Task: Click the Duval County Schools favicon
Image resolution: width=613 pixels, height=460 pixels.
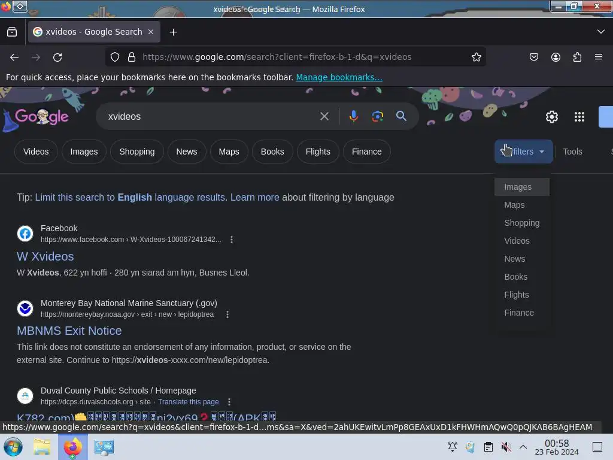Action: pyautogui.click(x=25, y=396)
